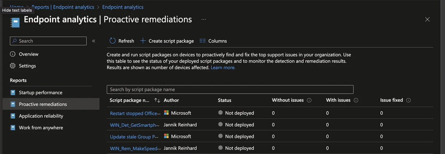
Task: Click the plus icon for Create script package
Action: [143, 41]
